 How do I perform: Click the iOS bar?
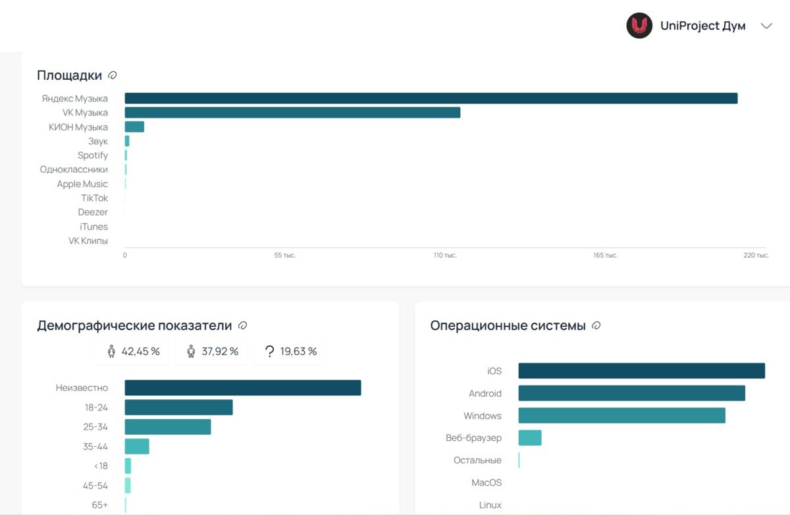(642, 371)
